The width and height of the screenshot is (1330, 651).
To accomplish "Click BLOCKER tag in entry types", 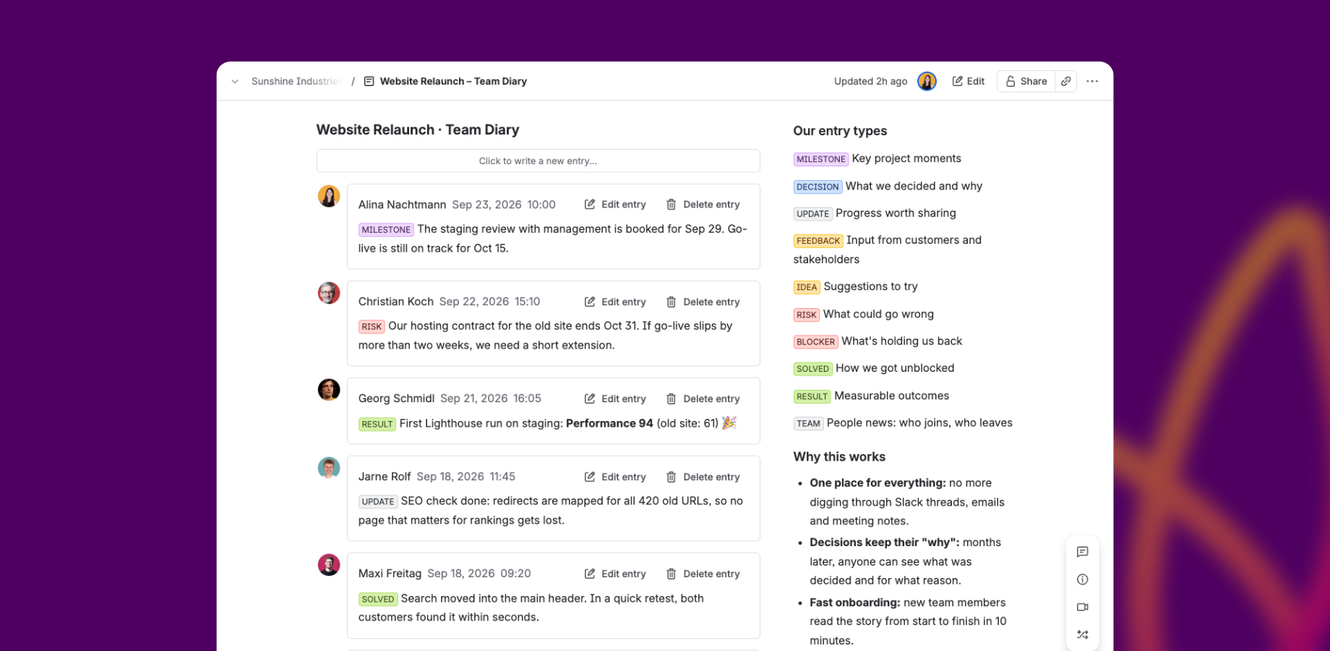I will tap(815, 341).
